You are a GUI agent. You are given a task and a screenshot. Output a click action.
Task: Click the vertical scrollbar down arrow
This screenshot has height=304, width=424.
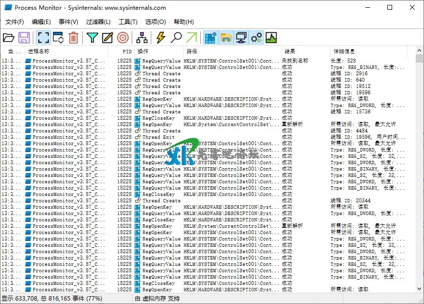[419, 288]
